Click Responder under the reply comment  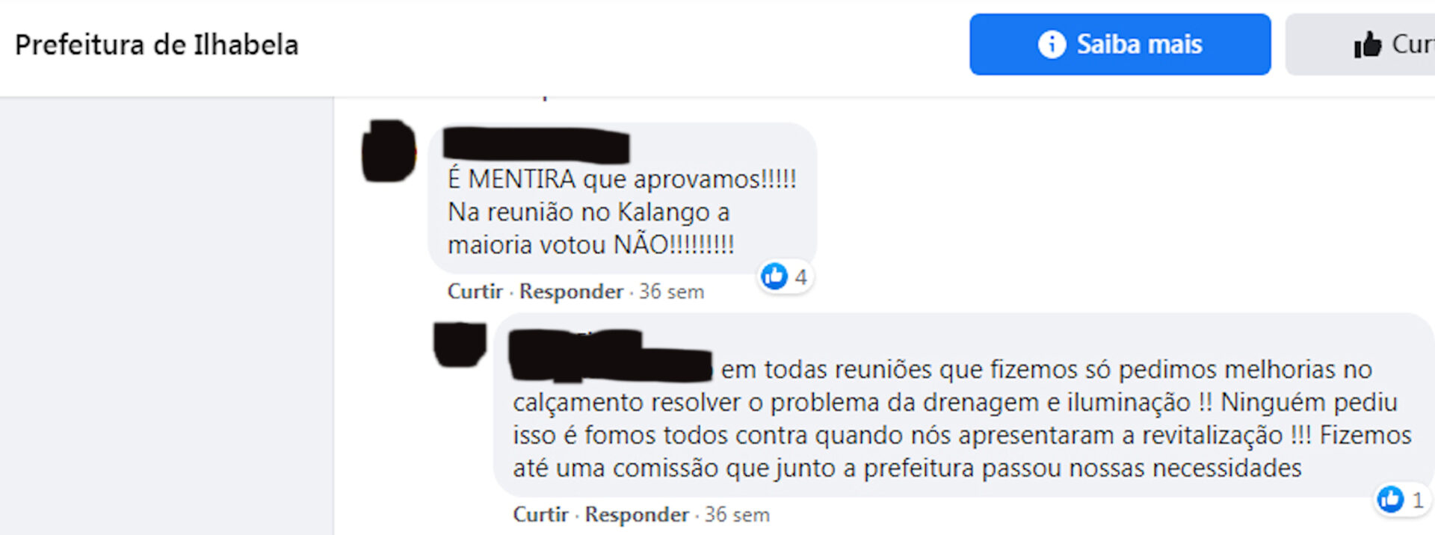[637, 515]
